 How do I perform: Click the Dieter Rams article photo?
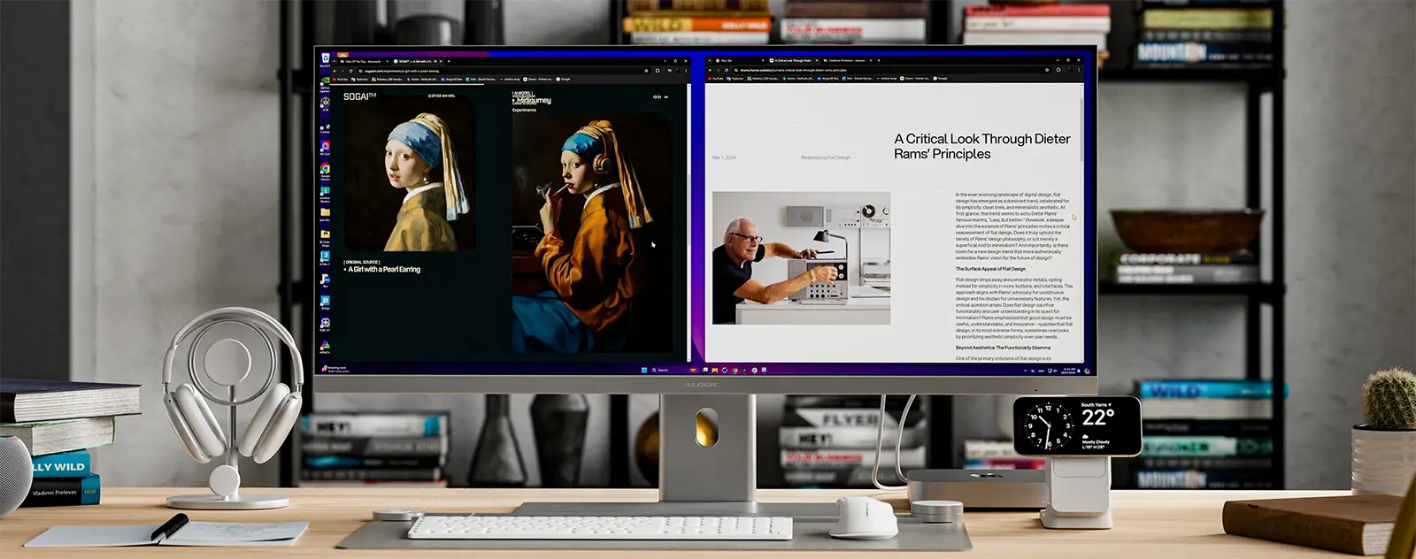801,257
